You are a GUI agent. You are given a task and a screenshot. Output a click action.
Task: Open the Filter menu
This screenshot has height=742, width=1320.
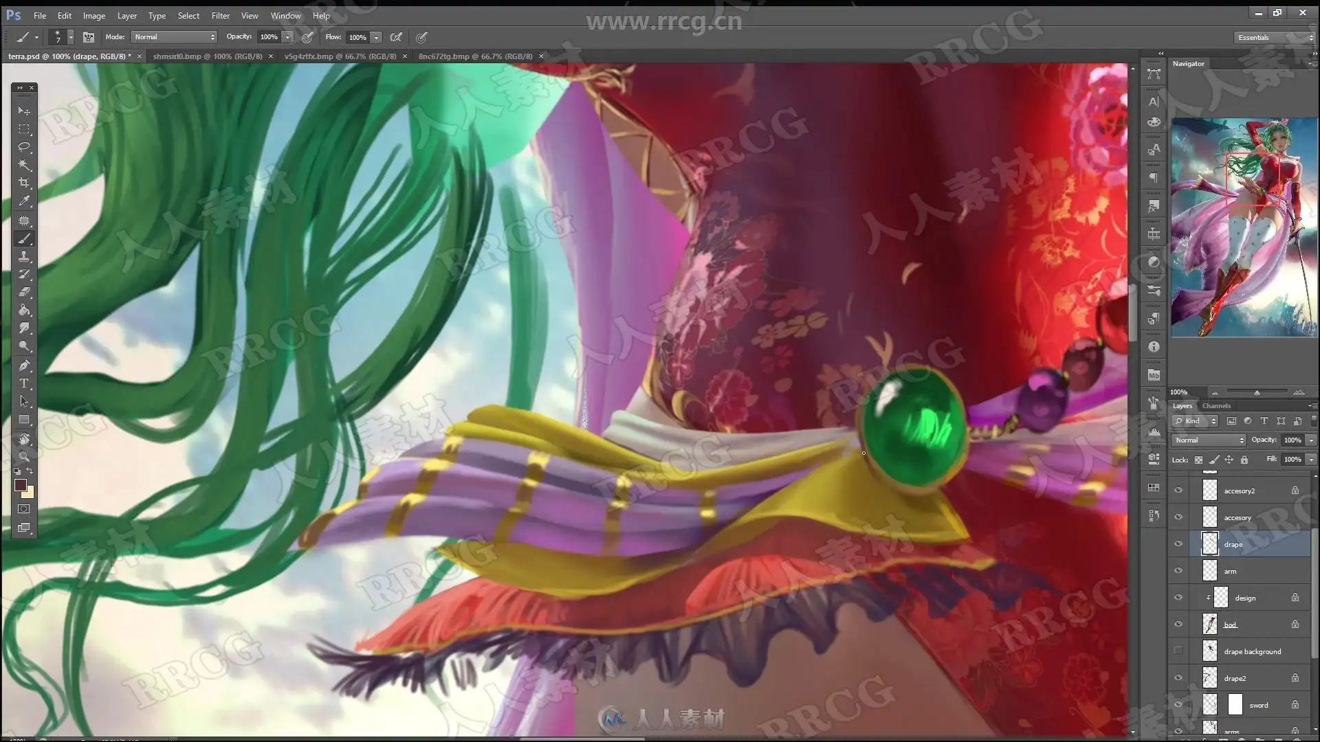pyautogui.click(x=220, y=15)
